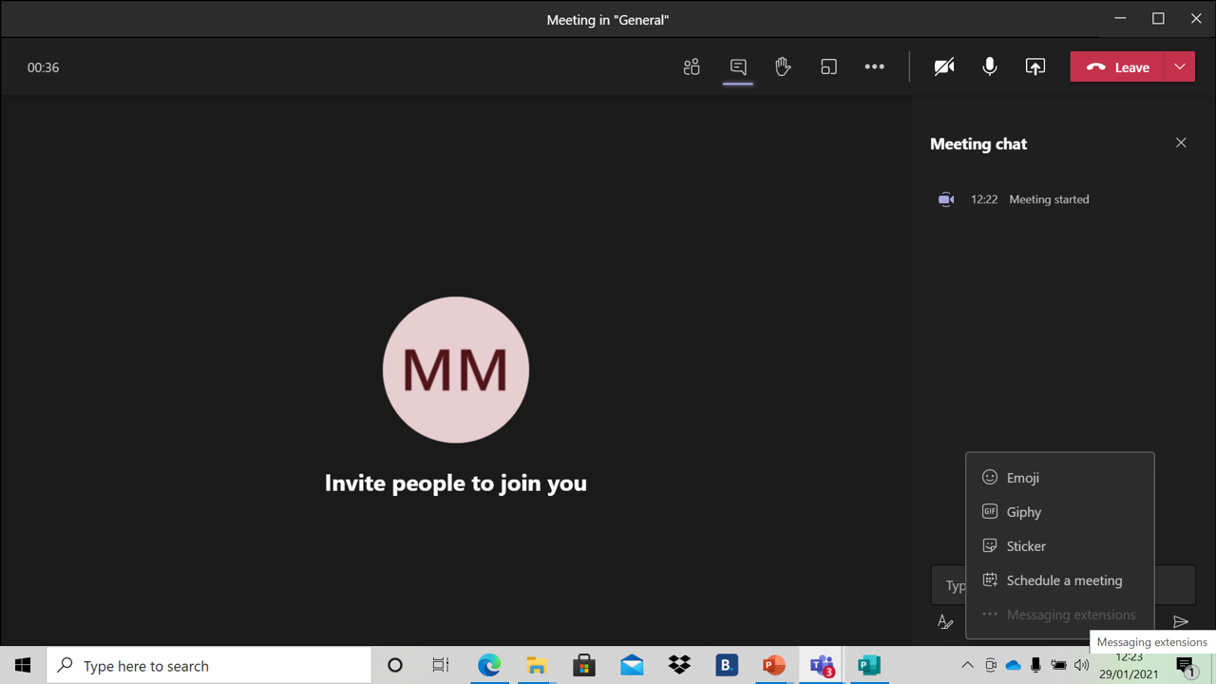Close the Meeting chat panel
This screenshot has height=684, width=1216.
tap(1181, 142)
